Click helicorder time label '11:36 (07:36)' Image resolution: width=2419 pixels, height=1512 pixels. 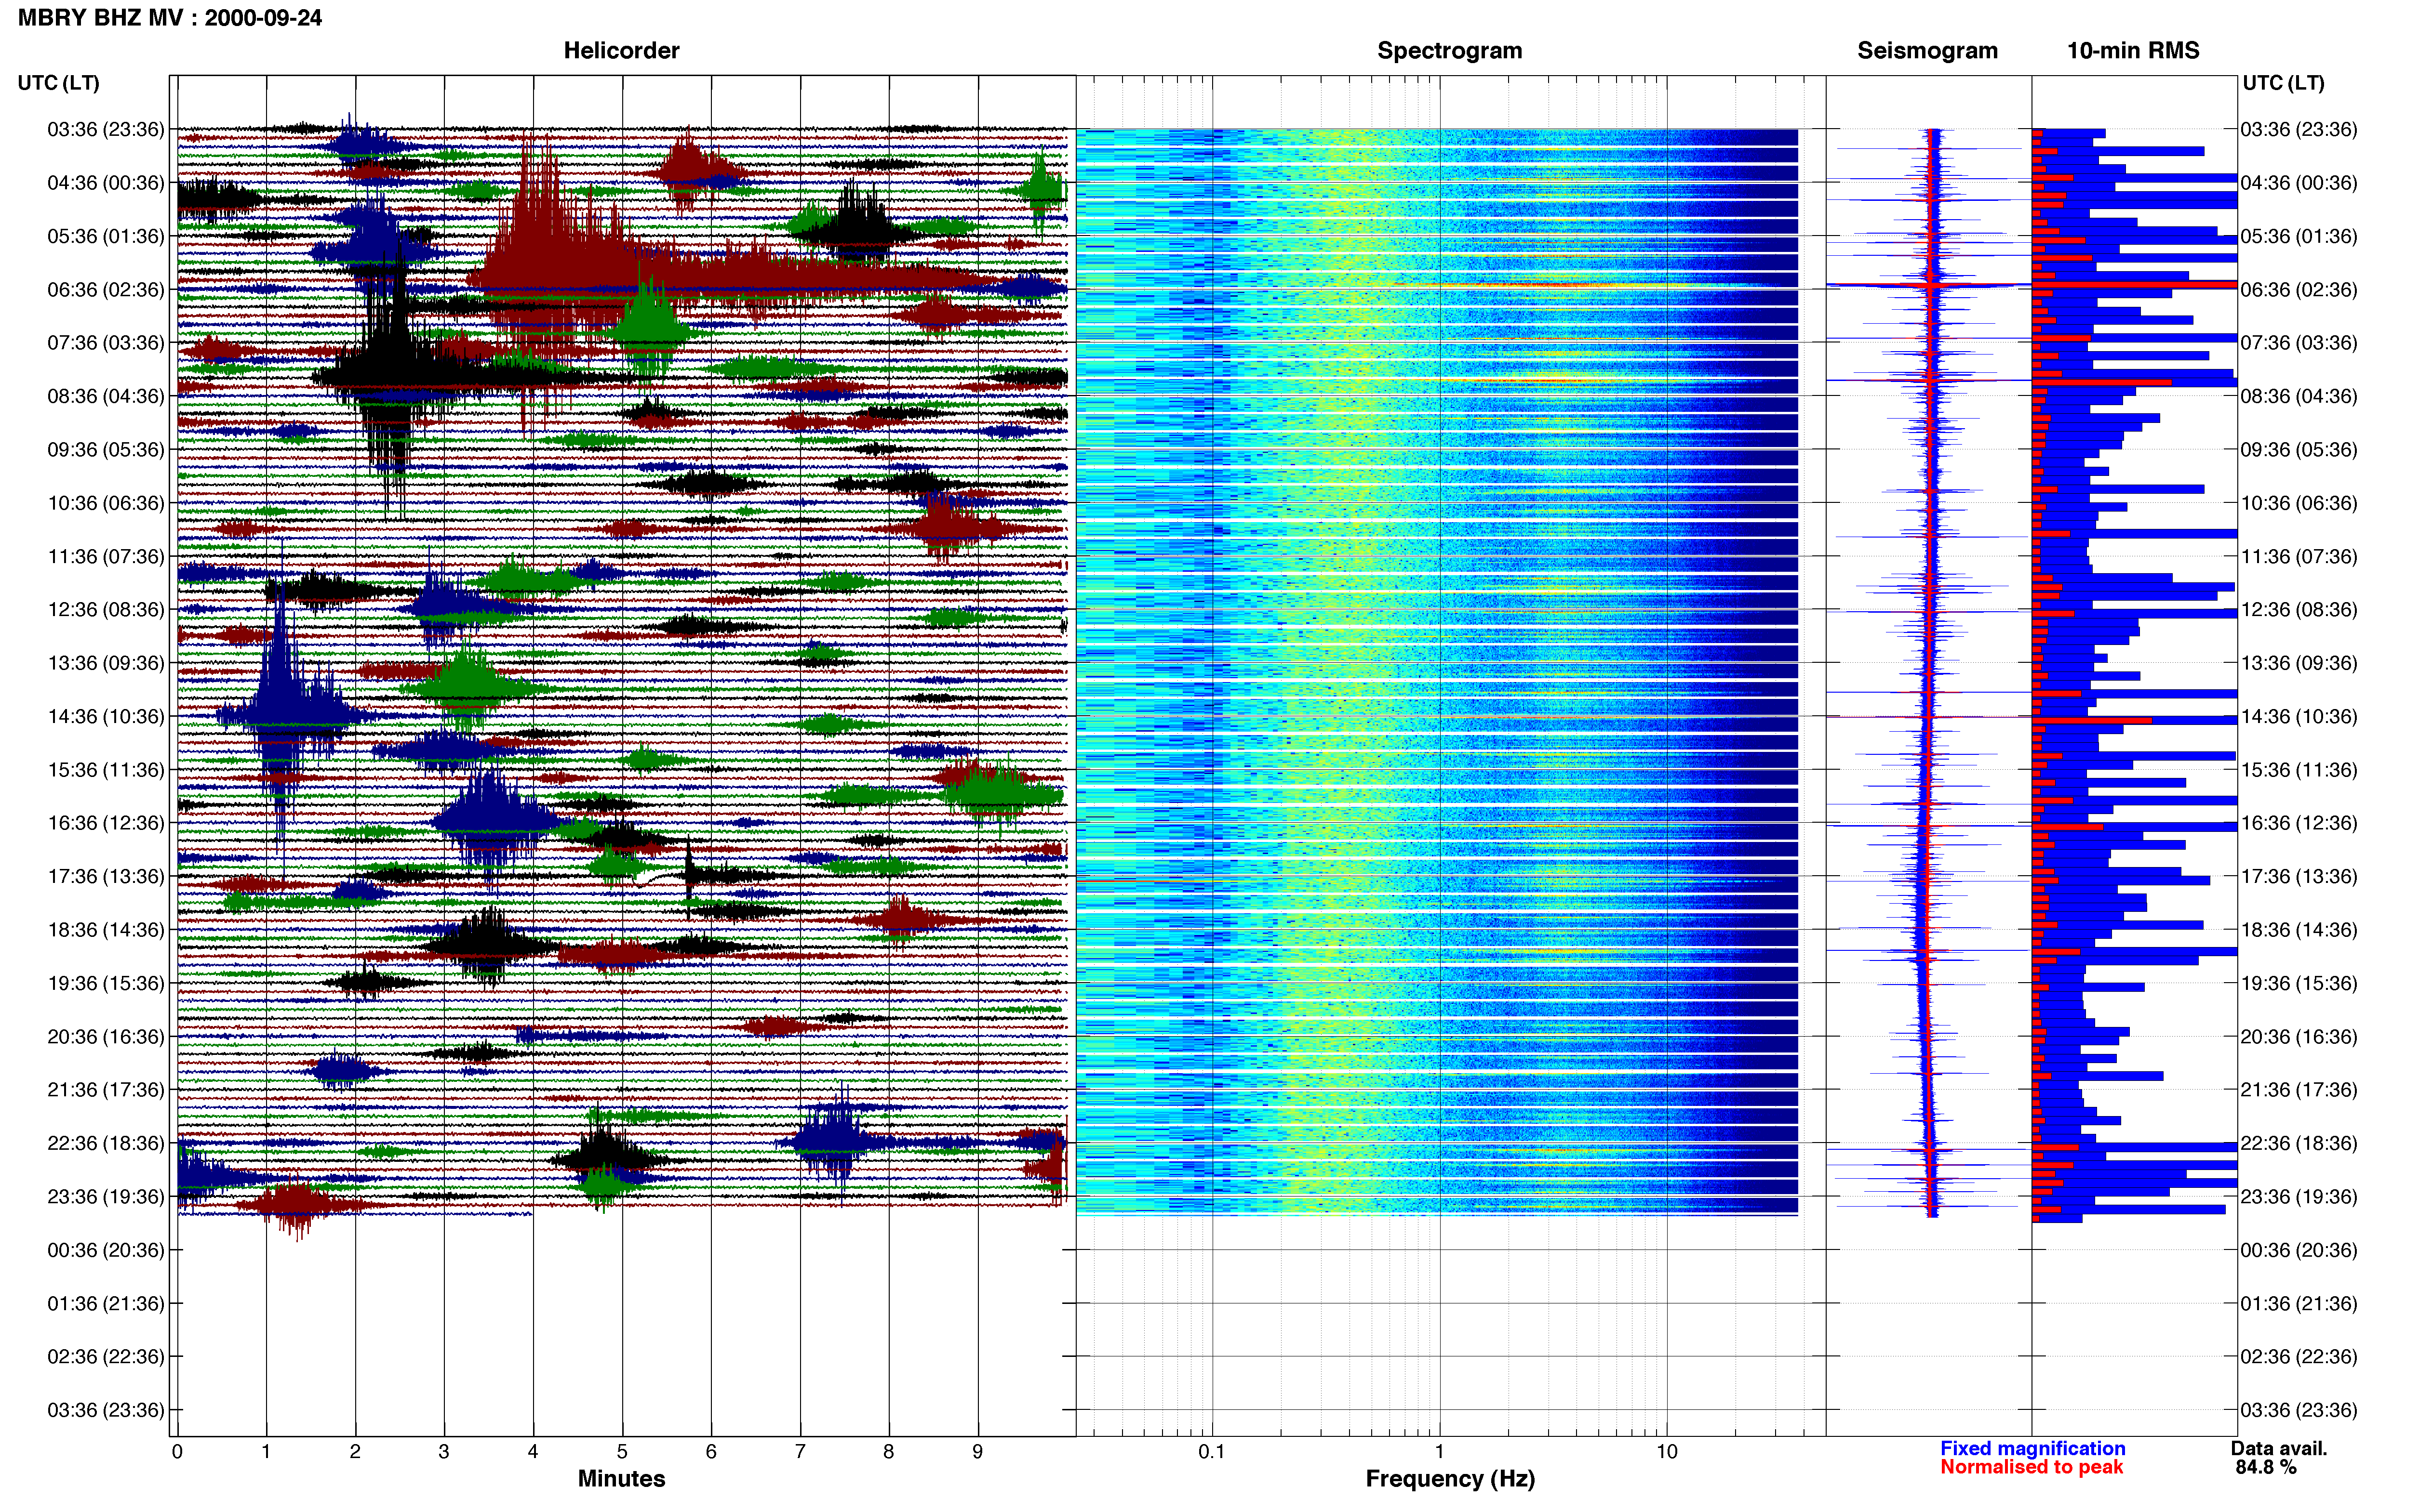coord(106,556)
